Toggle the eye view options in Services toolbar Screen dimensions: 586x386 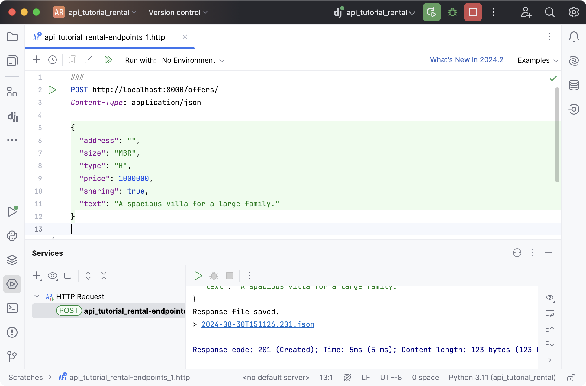coord(53,276)
